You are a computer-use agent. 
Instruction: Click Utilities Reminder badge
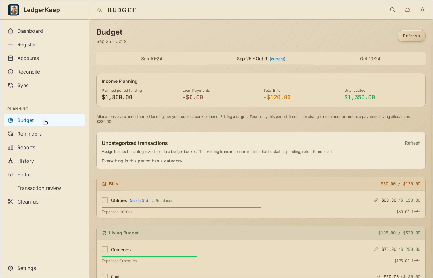pos(162,201)
